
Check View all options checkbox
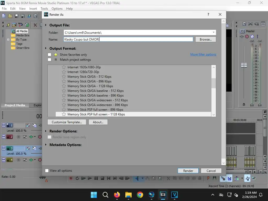(47, 171)
